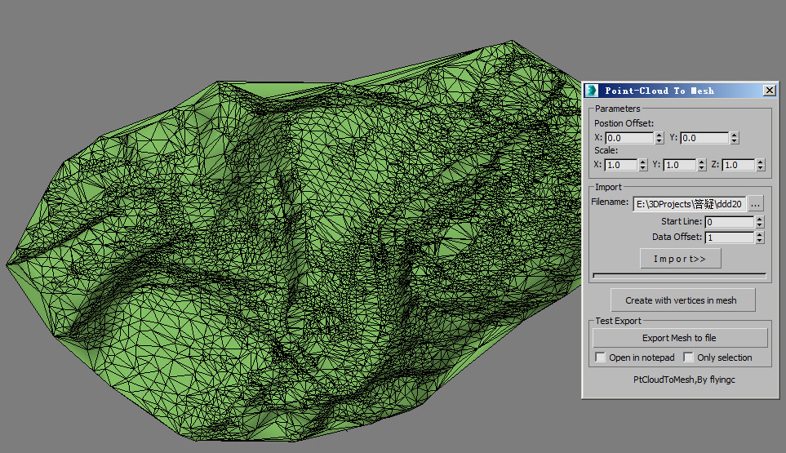
Task: Click Export Mesh to file button
Action: pyautogui.click(x=680, y=338)
